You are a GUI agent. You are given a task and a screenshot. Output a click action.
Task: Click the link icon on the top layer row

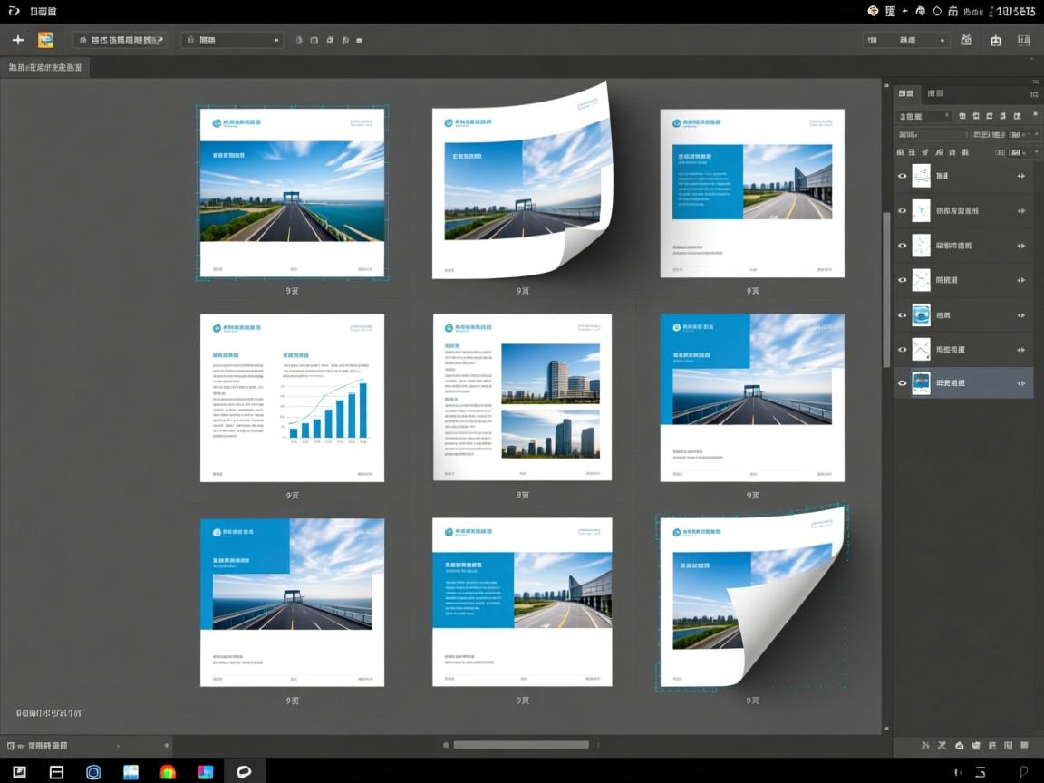1021,176
